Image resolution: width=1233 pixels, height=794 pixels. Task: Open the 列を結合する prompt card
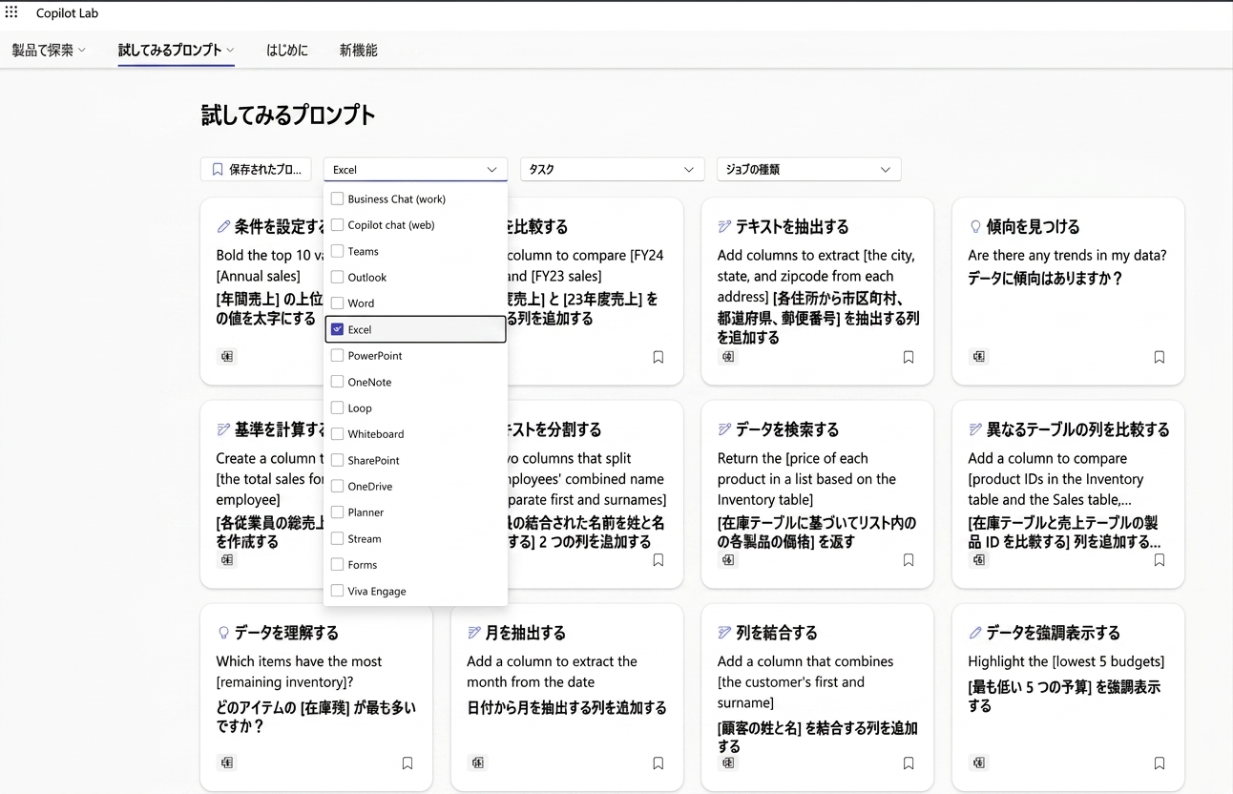pyautogui.click(x=817, y=698)
